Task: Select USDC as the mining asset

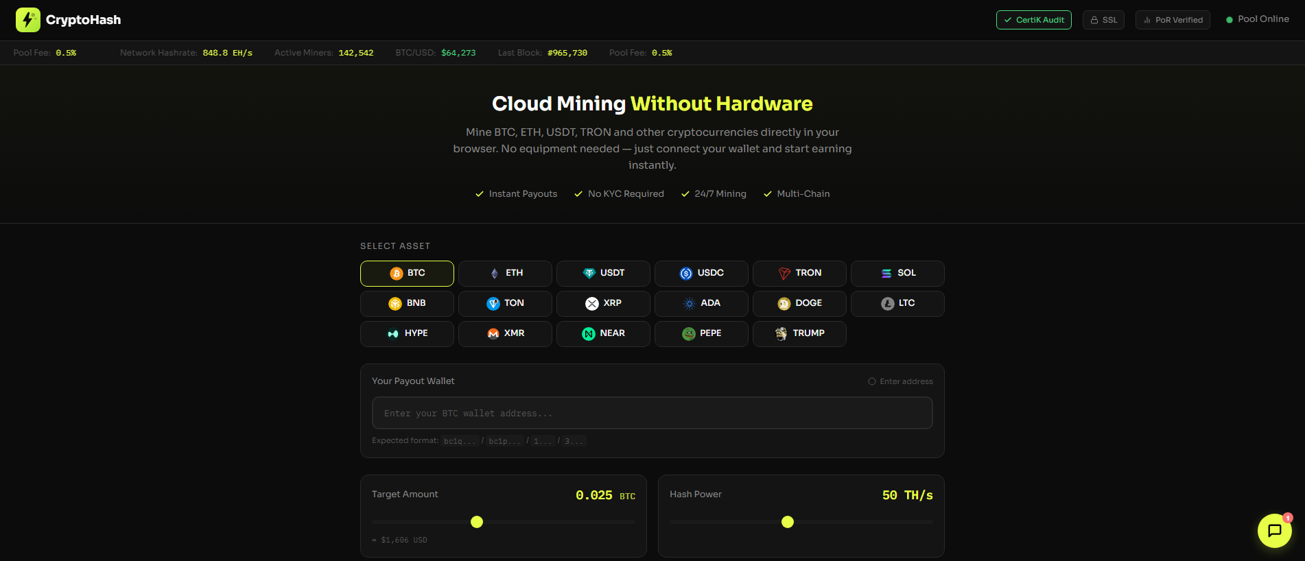Action: [x=701, y=273]
